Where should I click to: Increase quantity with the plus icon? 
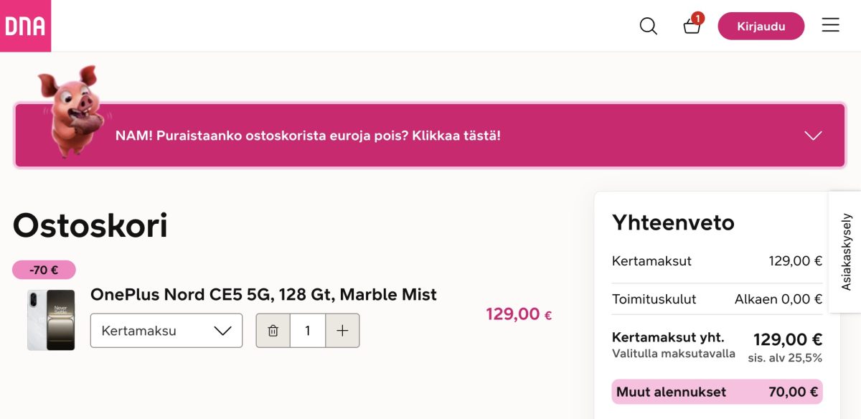[342, 330]
